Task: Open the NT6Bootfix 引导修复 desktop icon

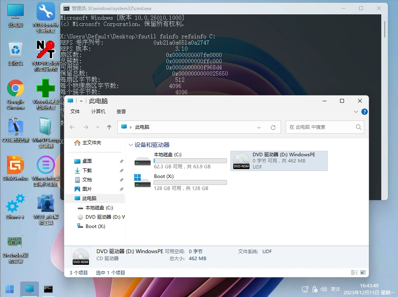Action: coord(46,17)
